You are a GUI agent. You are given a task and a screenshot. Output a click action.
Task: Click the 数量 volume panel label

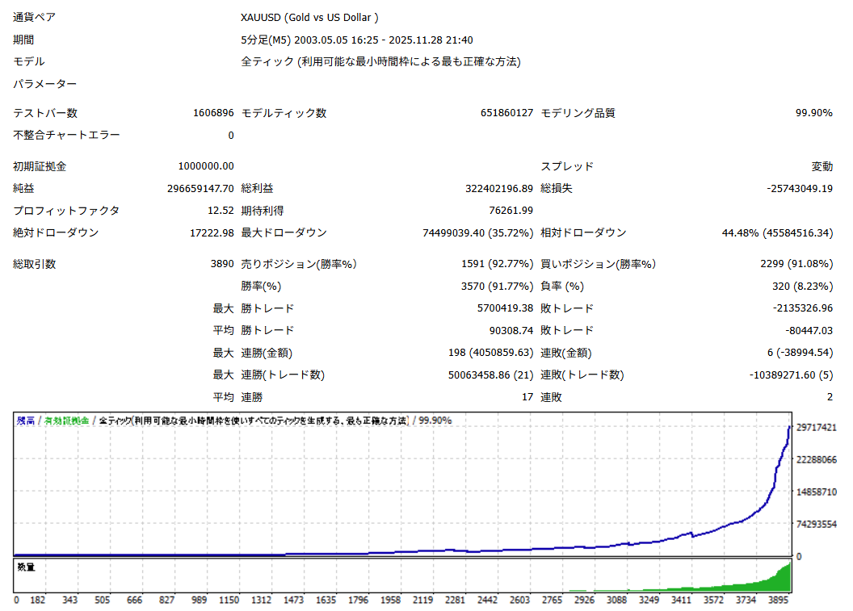(26, 567)
